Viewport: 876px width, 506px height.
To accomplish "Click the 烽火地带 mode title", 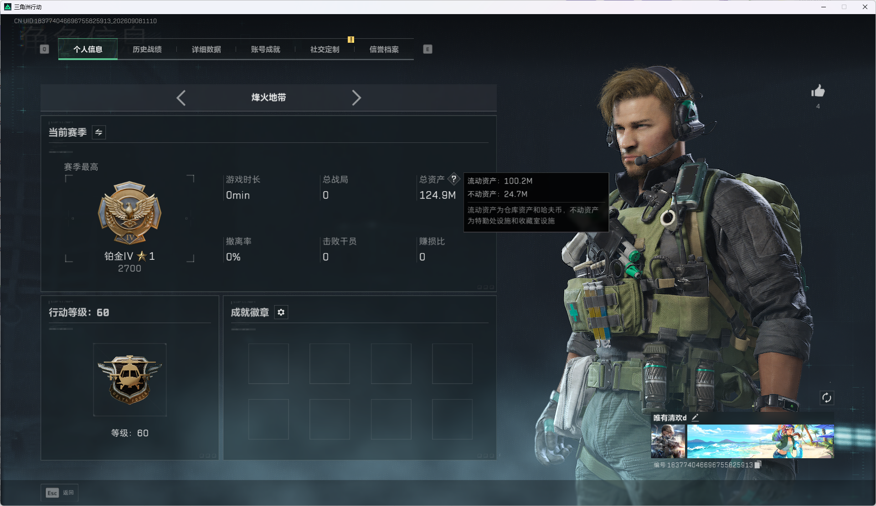I will click(x=269, y=97).
